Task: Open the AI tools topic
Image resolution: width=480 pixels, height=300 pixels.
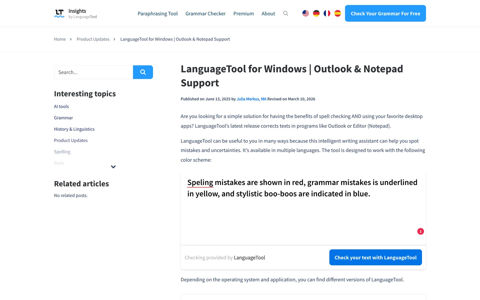Action: tap(61, 106)
